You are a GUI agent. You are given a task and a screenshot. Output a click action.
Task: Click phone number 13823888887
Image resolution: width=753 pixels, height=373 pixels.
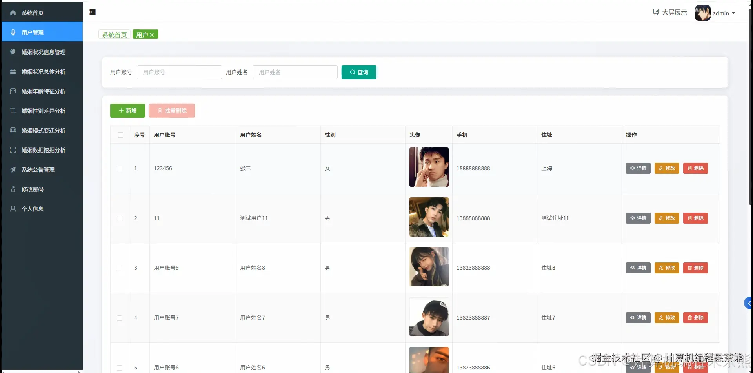tap(473, 318)
